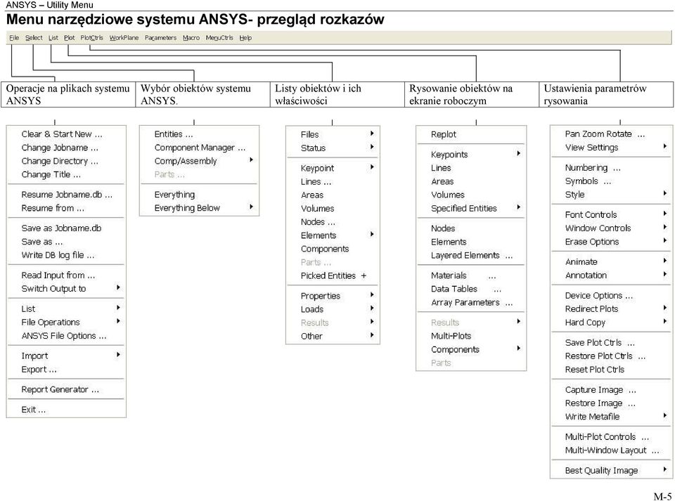This screenshot has width=675, height=501.
Task: Expand Erase Options submenu
Action: coord(611,242)
